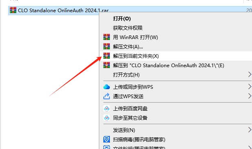252x149 pixels.
Task: Expand arrow for 打开方式(H)
Action: point(250,74)
